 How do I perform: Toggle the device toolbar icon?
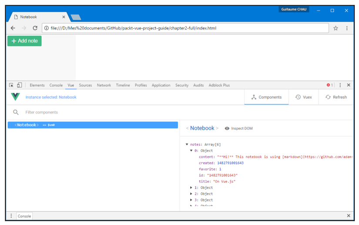pos(19,85)
